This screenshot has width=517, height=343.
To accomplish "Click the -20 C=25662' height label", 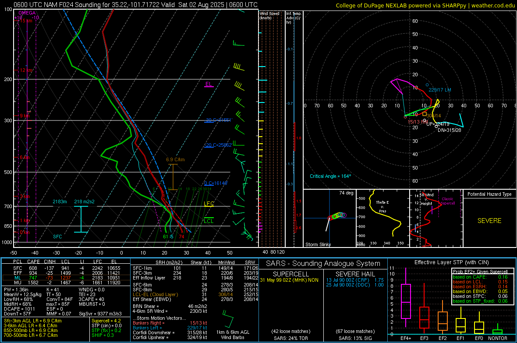I will [219, 145].
